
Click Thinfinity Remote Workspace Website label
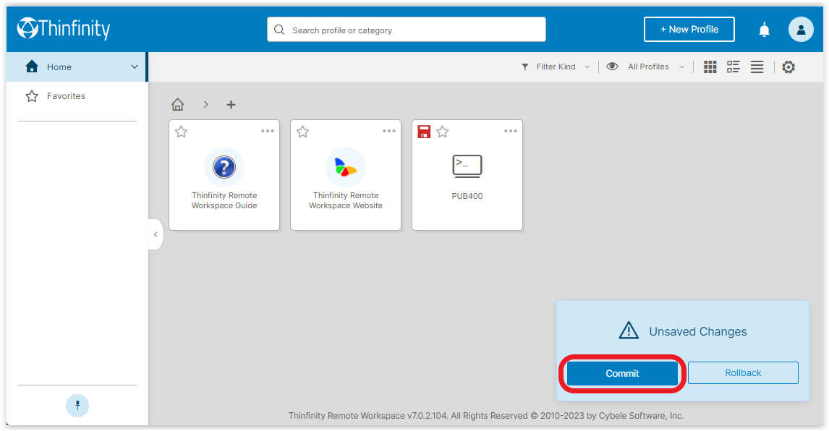346,200
